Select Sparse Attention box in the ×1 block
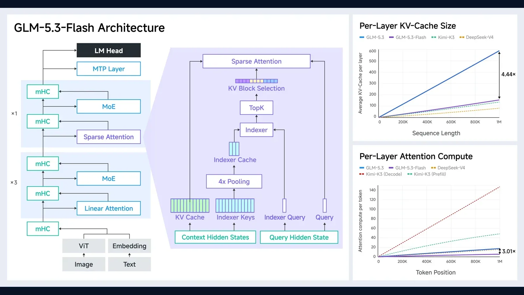The image size is (524, 295). pos(109,137)
